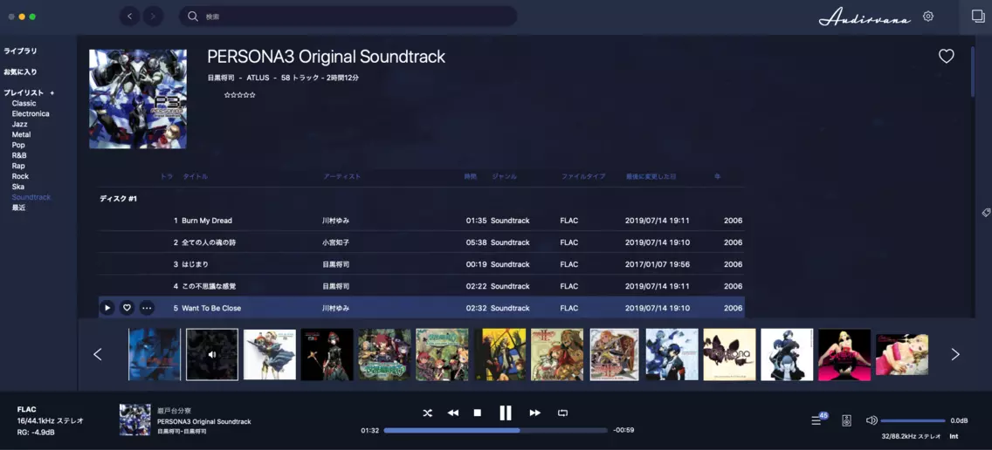Select the Pop playlist
Image resolution: width=992 pixels, height=450 pixels.
(18, 146)
